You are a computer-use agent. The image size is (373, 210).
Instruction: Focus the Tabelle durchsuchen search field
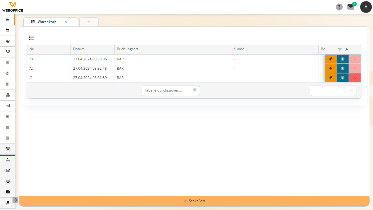click(171, 90)
